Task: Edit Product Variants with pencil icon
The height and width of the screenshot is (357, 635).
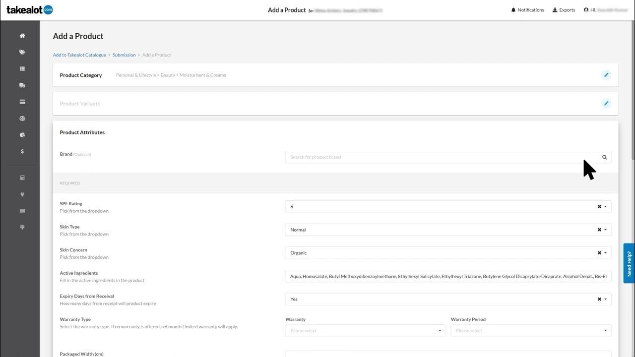Action: 606,104
